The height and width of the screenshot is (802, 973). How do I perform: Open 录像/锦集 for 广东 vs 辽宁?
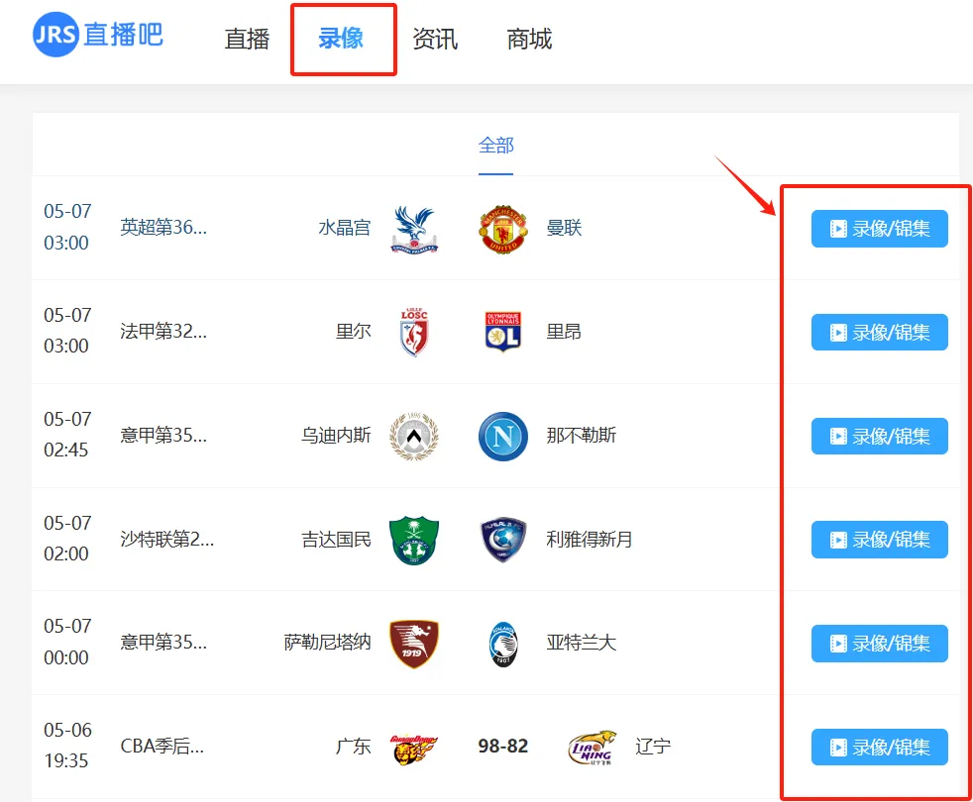point(879,747)
